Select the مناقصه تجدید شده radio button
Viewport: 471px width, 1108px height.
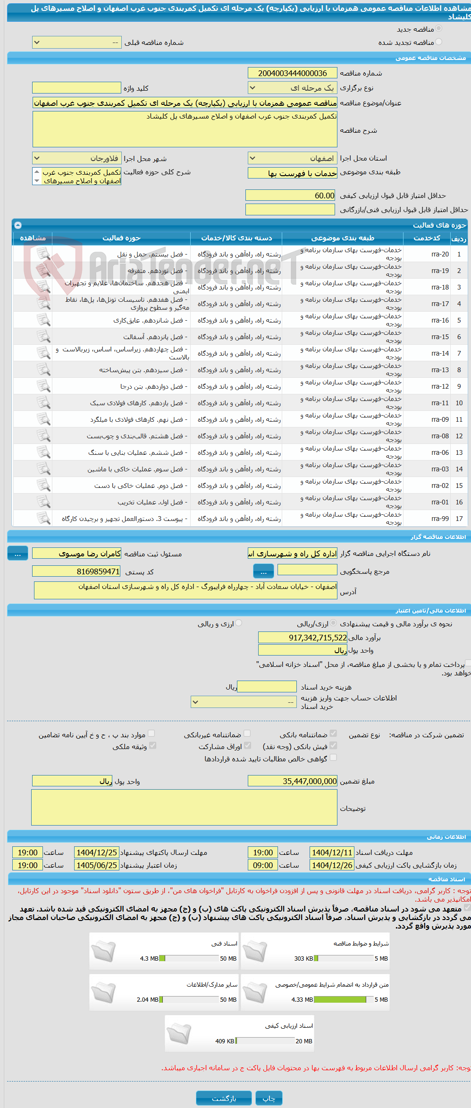[439, 42]
